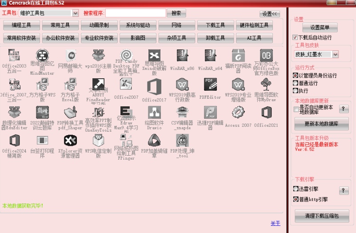Viewport: 356px width, 233px height.
Task: Open the 下载工具 category
Action: (x=216, y=25)
